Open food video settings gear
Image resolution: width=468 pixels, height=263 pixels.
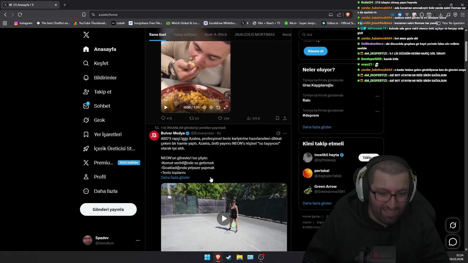pos(211,107)
